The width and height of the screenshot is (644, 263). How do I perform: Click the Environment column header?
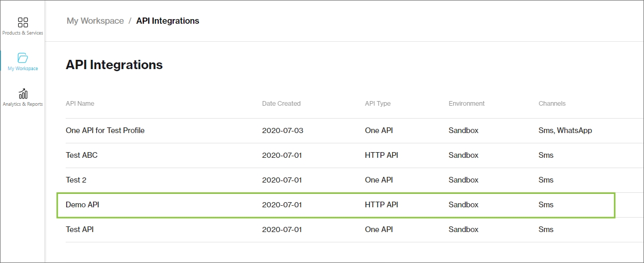pyautogui.click(x=466, y=104)
